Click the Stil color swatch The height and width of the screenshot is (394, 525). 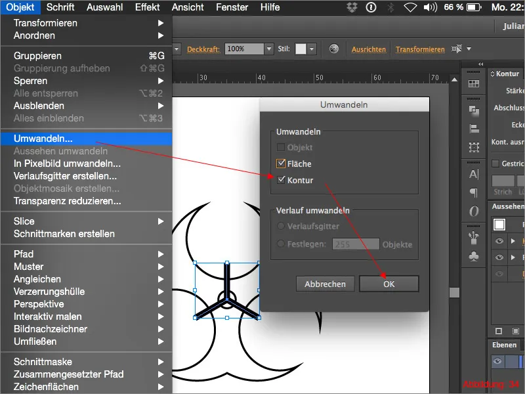(301, 49)
